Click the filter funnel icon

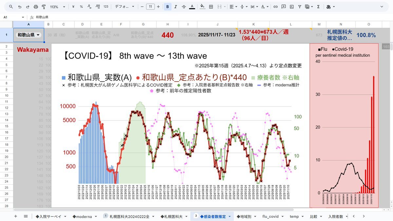coord(299,7)
